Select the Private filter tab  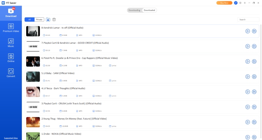(x=39, y=20)
